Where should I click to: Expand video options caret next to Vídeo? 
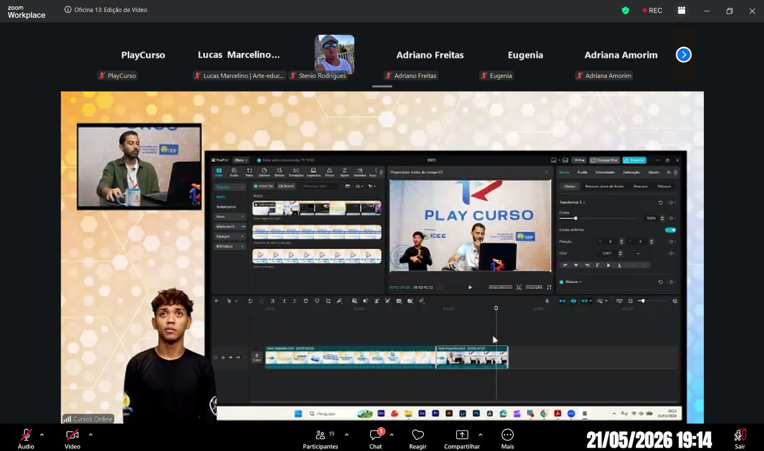tap(91, 435)
